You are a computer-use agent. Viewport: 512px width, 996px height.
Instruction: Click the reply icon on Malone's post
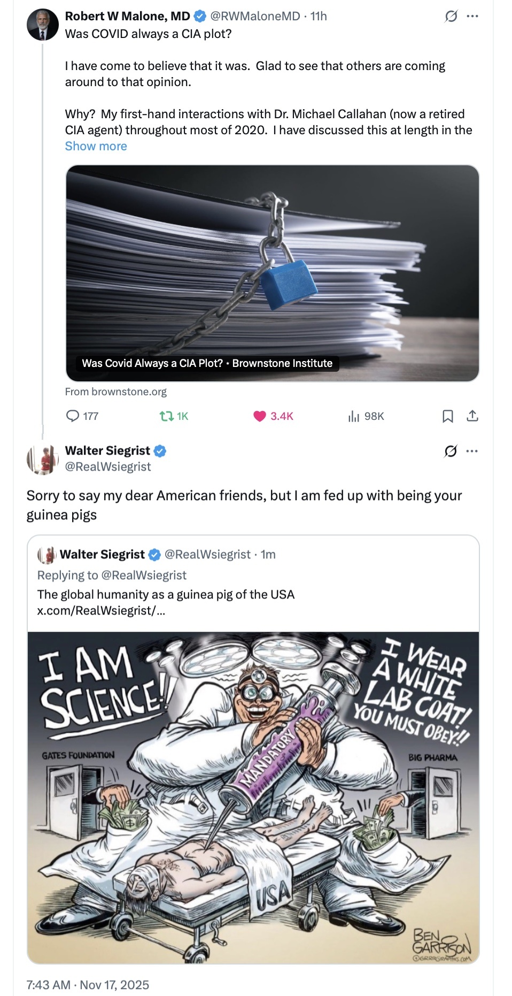(73, 416)
